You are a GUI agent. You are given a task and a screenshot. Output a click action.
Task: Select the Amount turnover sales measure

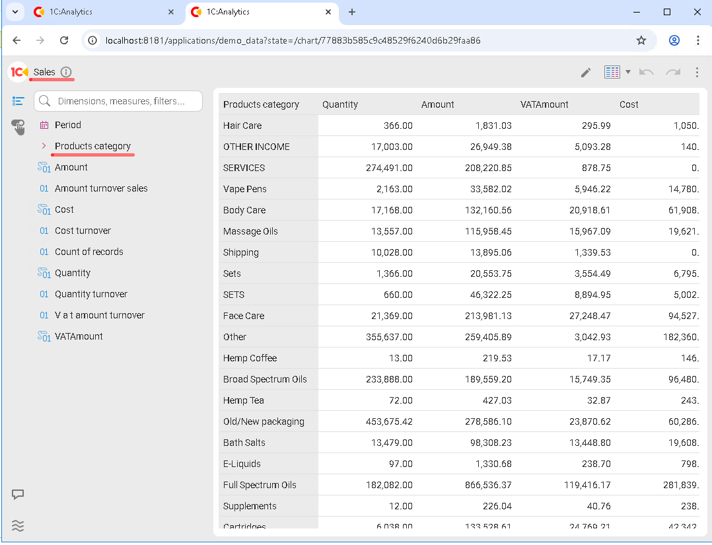(101, 188)
